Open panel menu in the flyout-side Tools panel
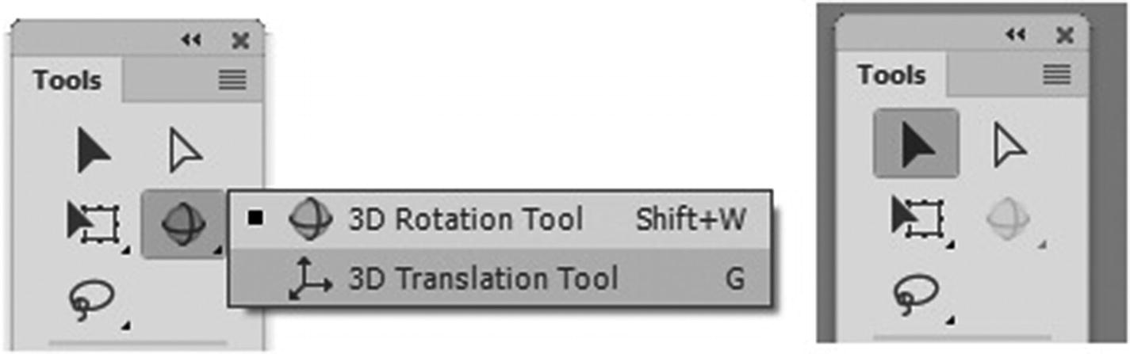 click(x=232, y=80)
